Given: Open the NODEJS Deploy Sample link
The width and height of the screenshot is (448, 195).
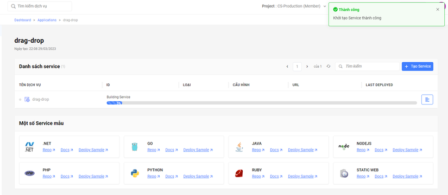Looking at the screenshot, I should 407,150.
